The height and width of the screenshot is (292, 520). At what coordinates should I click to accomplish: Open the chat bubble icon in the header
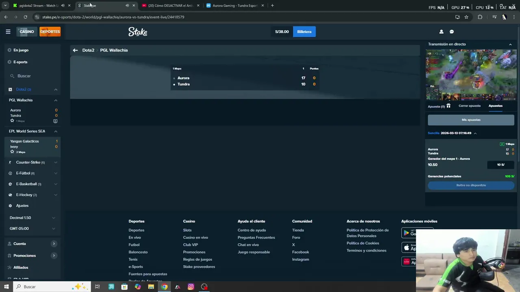click(452, 32)
